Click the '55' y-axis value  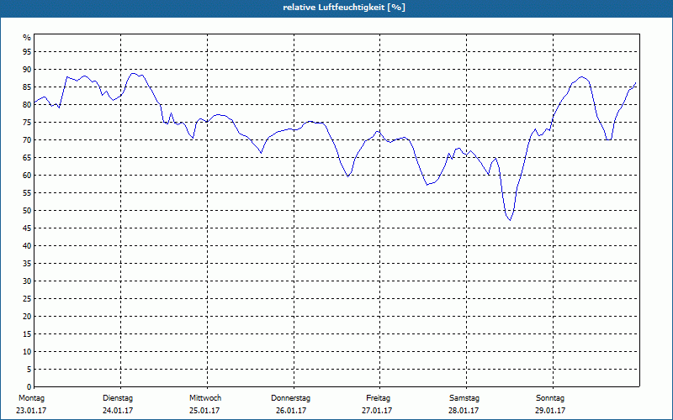(x=27, y=193)
